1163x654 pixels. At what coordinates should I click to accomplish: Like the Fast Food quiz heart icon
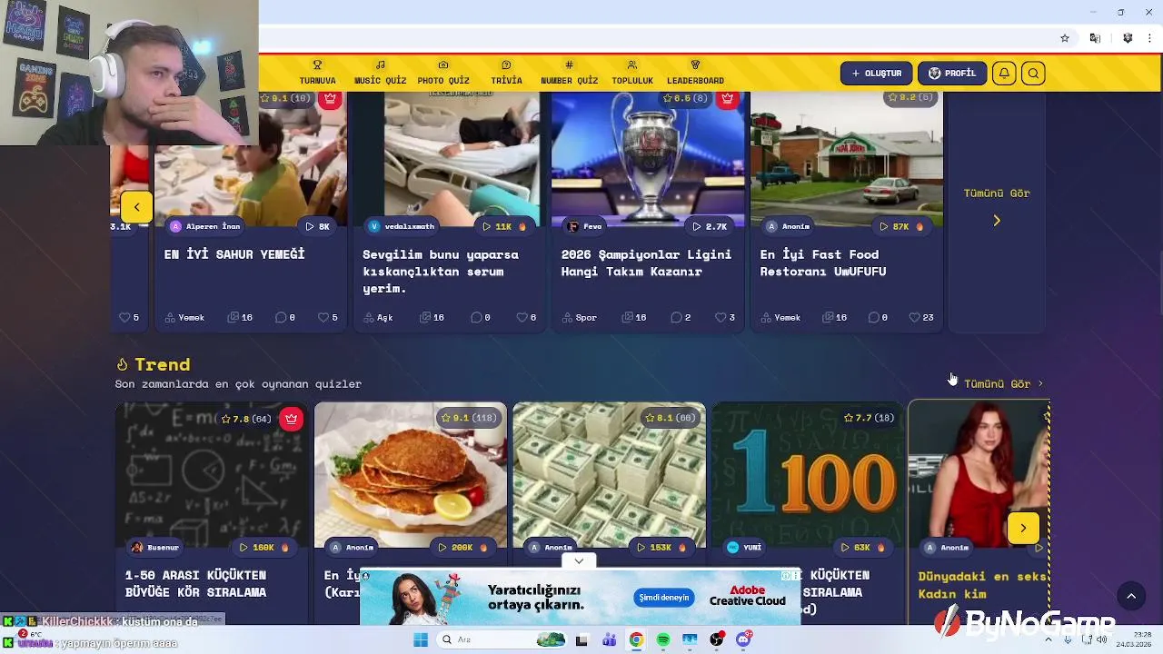[915, 318]
